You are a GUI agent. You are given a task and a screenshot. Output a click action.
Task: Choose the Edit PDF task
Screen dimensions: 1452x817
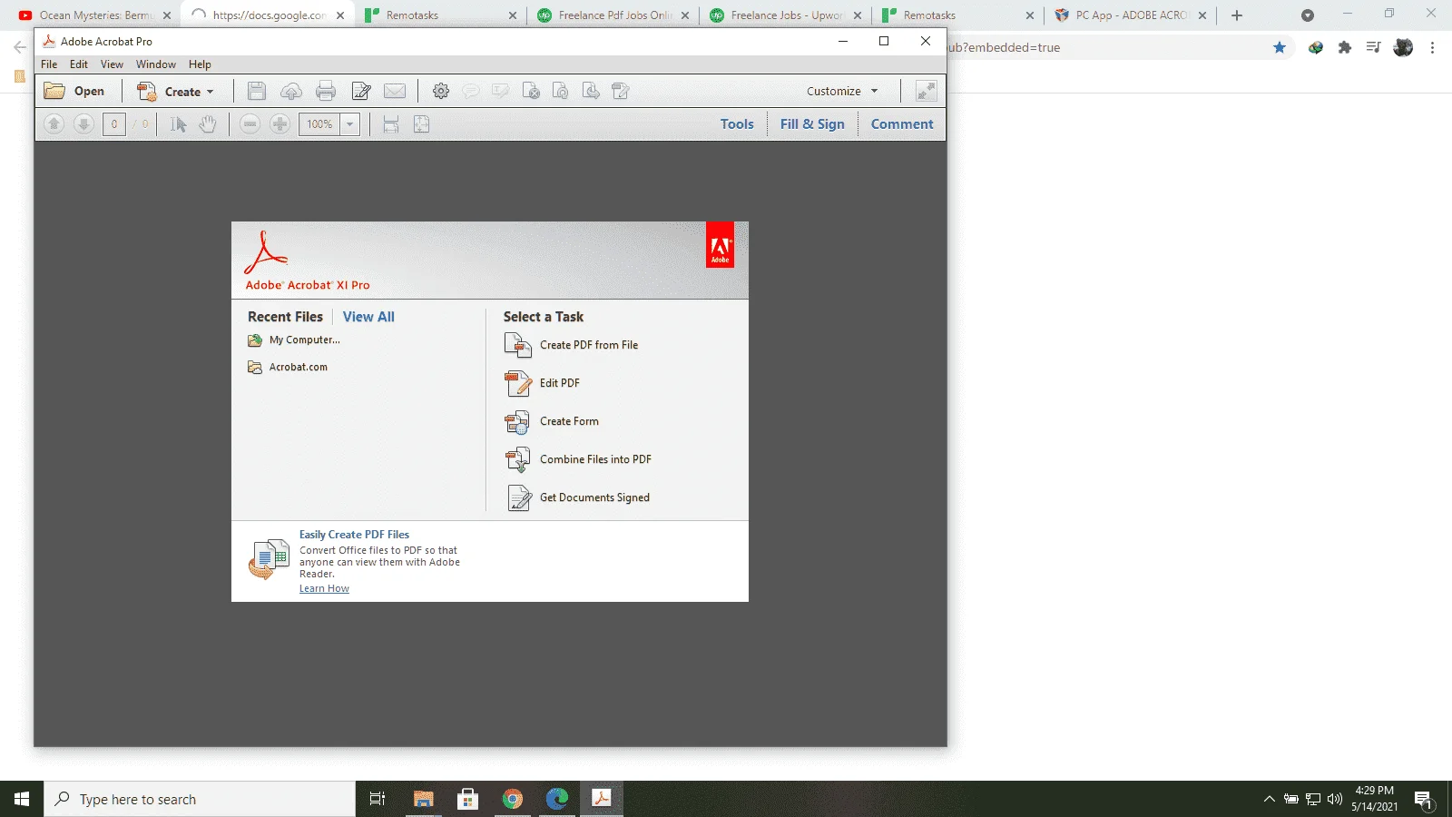click(542, 383)
